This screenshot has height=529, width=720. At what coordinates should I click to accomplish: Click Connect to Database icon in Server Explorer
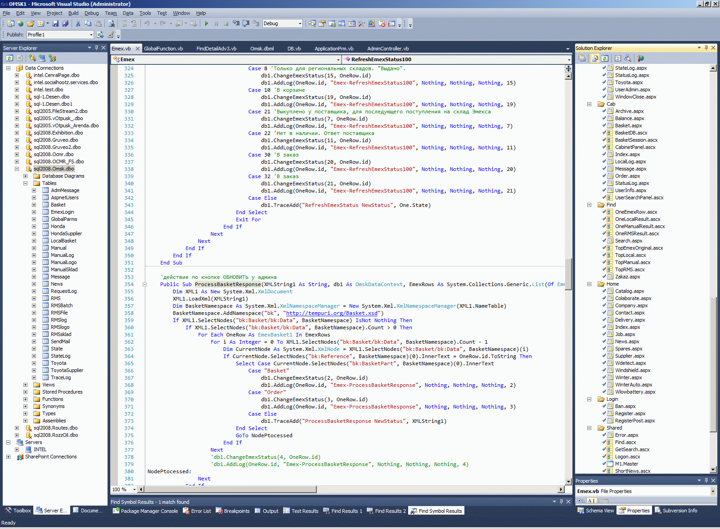click(32, 58)
